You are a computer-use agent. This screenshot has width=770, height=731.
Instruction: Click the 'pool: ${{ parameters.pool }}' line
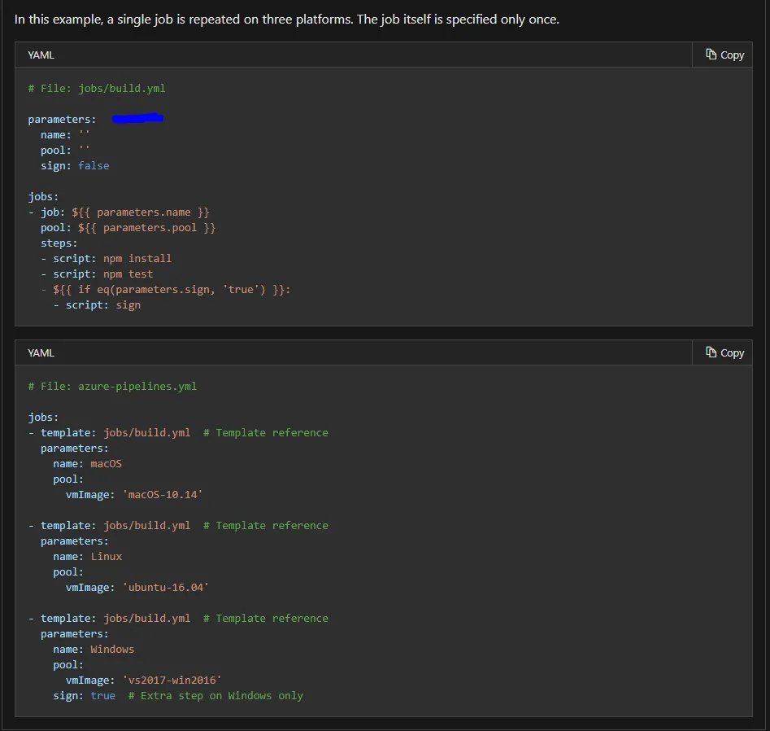pos(128,228)
